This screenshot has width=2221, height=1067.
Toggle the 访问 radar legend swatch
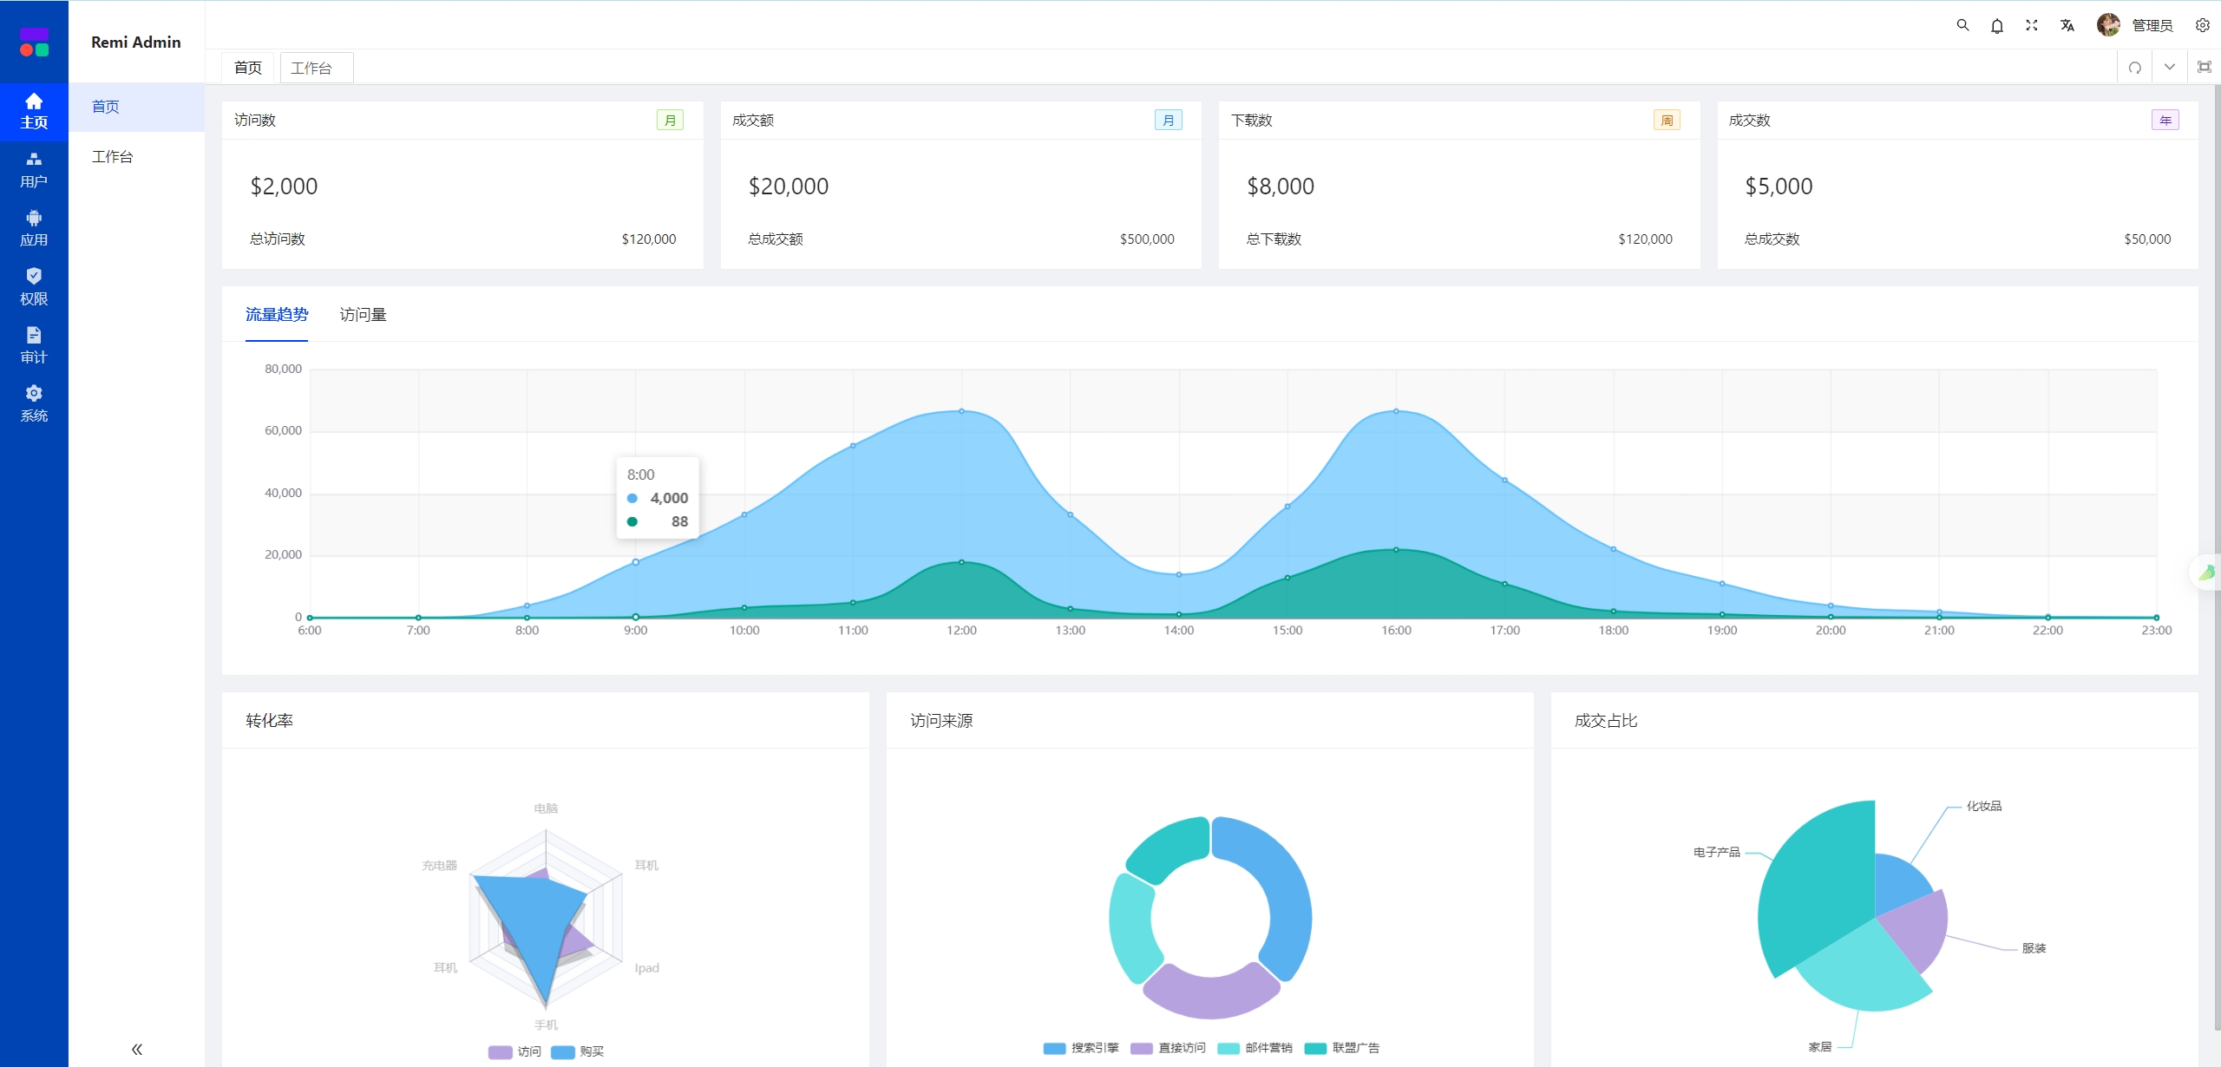pos(501,1051)
